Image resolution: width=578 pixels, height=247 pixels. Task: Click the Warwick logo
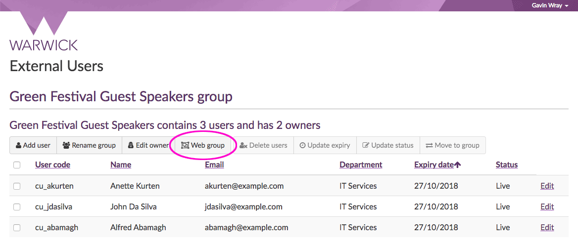(44, 33)
